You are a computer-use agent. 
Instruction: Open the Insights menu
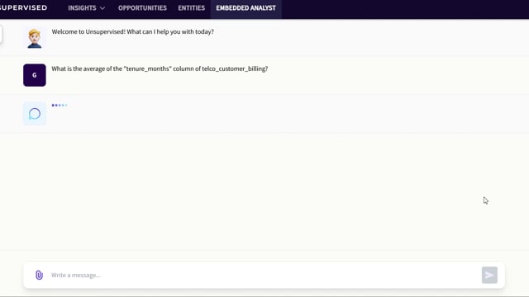click(x=86, y=8)
